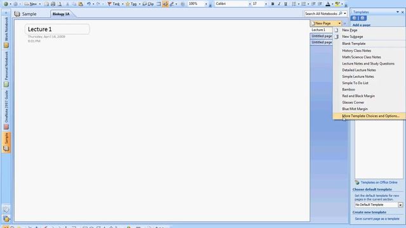Click the New Page button
Image resolution: width=406 pixels, height=228 pixels.
pos(324,23)
